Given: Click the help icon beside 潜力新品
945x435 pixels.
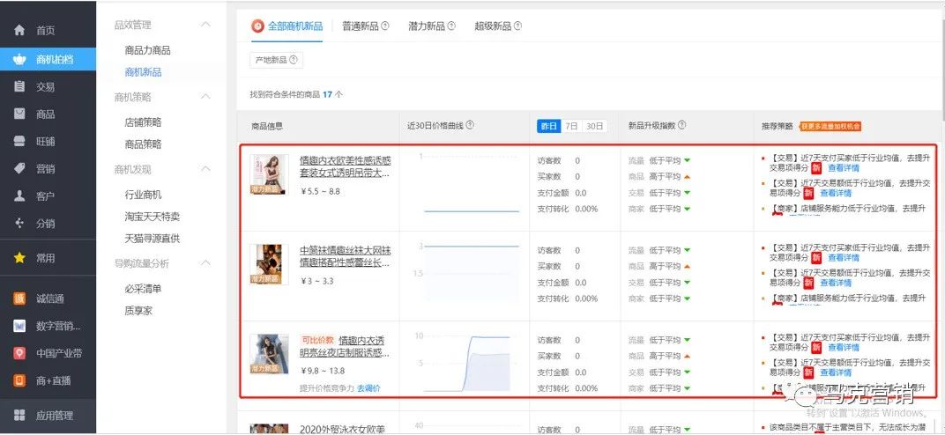Looking at the screenshot, I should click(x=451, y=26).
